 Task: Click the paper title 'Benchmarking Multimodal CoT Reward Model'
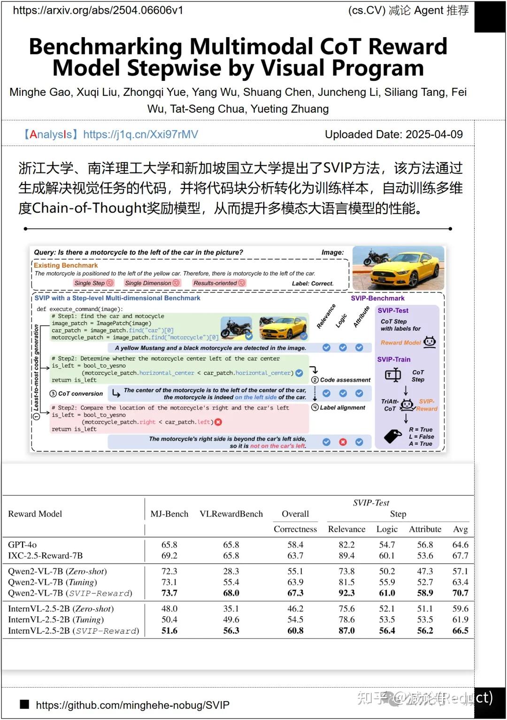pyautogui.click(x=238, y=57)
